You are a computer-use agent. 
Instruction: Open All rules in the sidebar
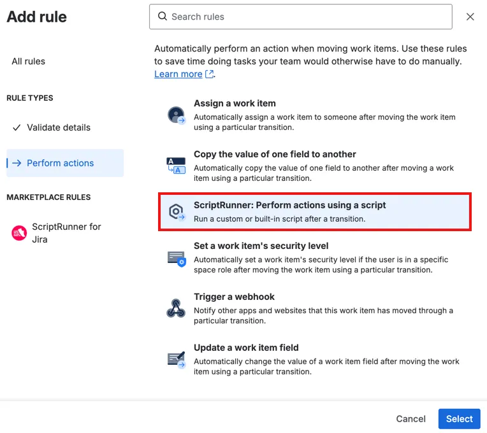click(x=28, y=61)
